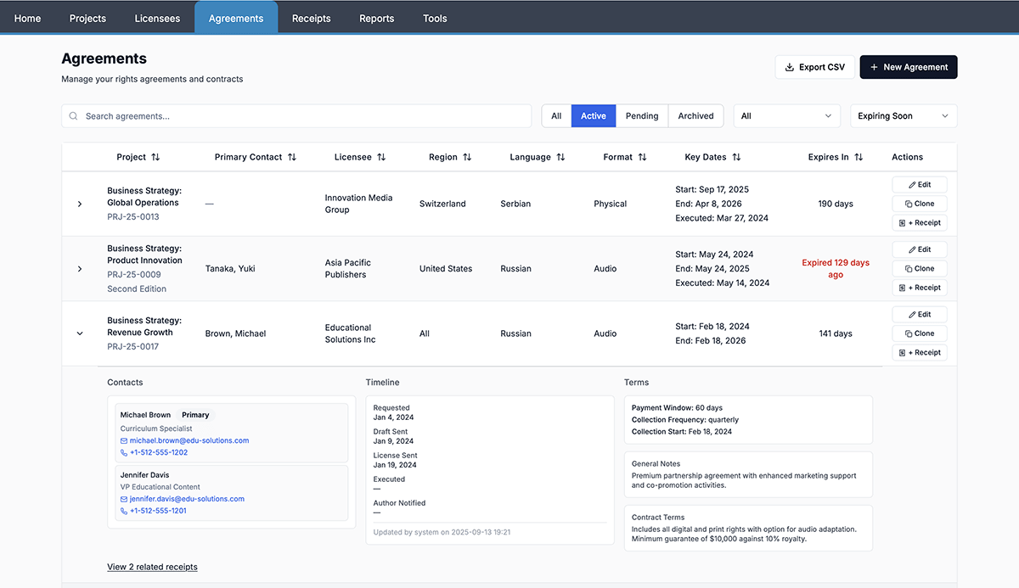The image size is (1019, 588).
Task: Click View 2 related receipts
Action: tap(152, 567)
